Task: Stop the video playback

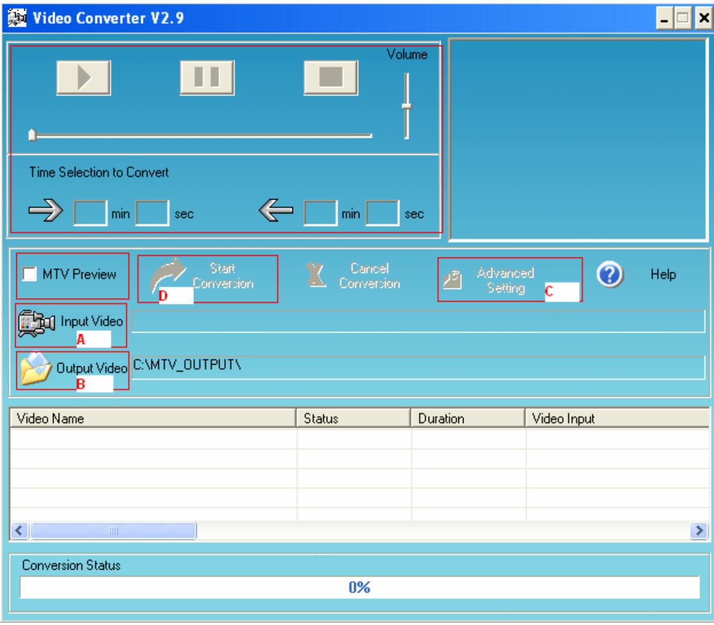Action: coord(331,77)
